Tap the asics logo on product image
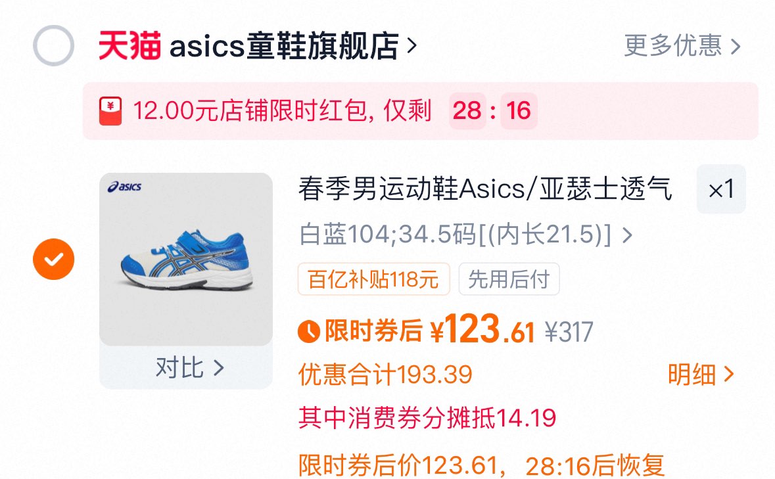 pos(124,187)
